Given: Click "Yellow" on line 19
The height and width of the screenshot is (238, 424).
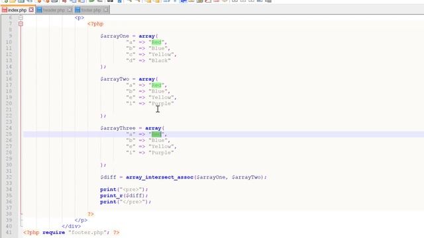Looking at the screenshot, I should (x=161, y=97).
